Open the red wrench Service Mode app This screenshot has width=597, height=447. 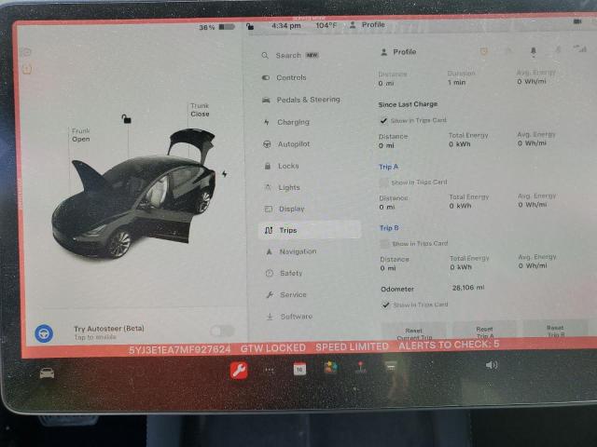coord(239,371)
